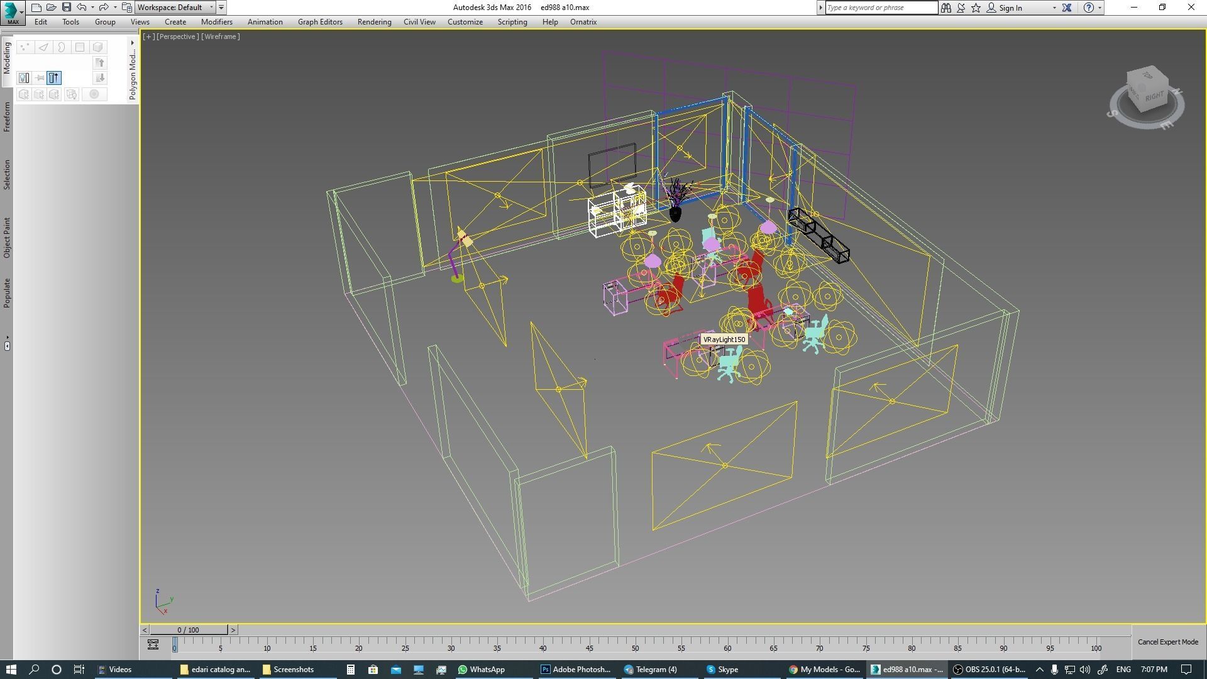Click the Favorites star icon

pyautogui.click(x=976, y=8)
